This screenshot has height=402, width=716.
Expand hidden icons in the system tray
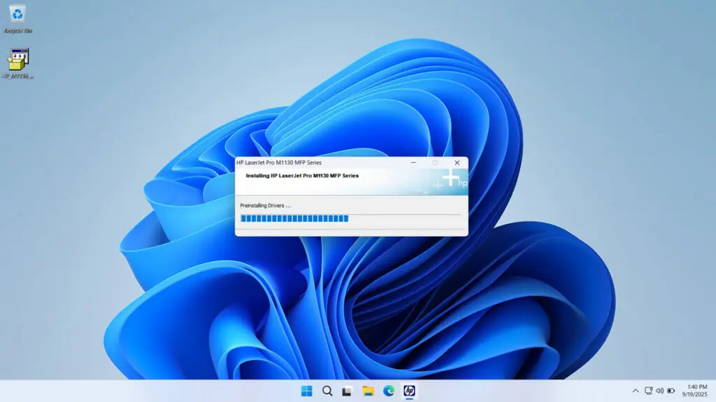click(x=635, y=392)
